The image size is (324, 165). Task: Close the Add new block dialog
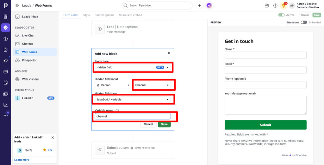169,53
